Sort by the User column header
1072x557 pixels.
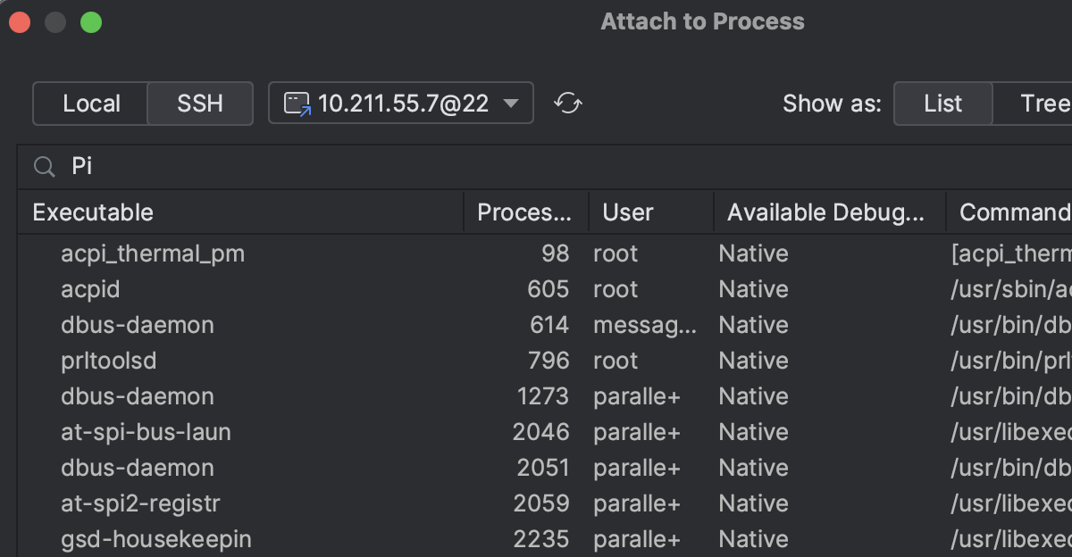(628, 212)
